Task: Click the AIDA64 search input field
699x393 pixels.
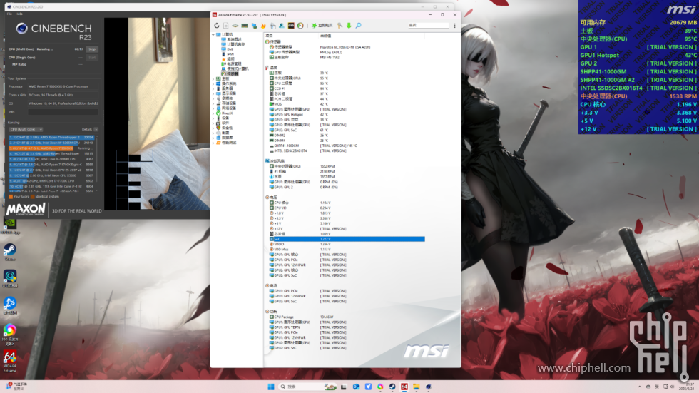Action: tap(429, 26)
